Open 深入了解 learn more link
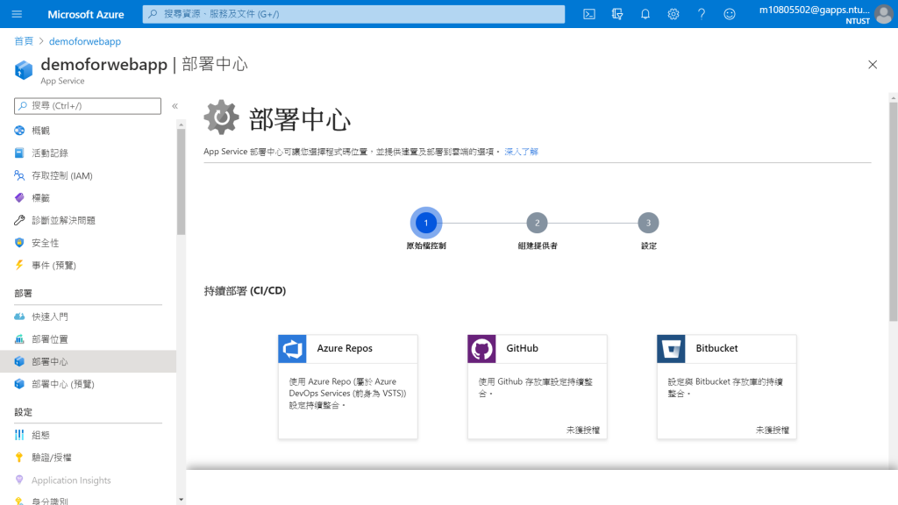Image resolution: width=898 pixels, height=505 pixels. [521, 152]
